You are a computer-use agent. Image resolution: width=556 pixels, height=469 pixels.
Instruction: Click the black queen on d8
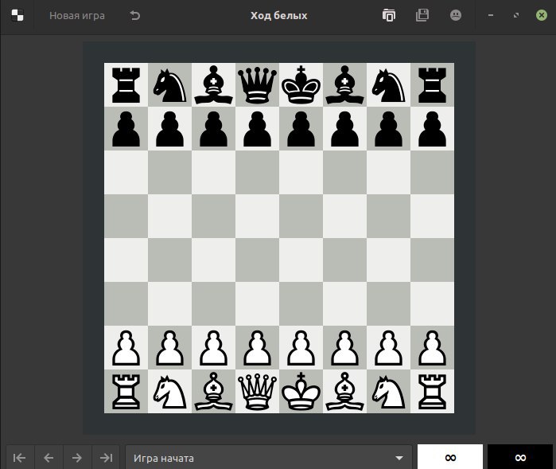point(257,85)
